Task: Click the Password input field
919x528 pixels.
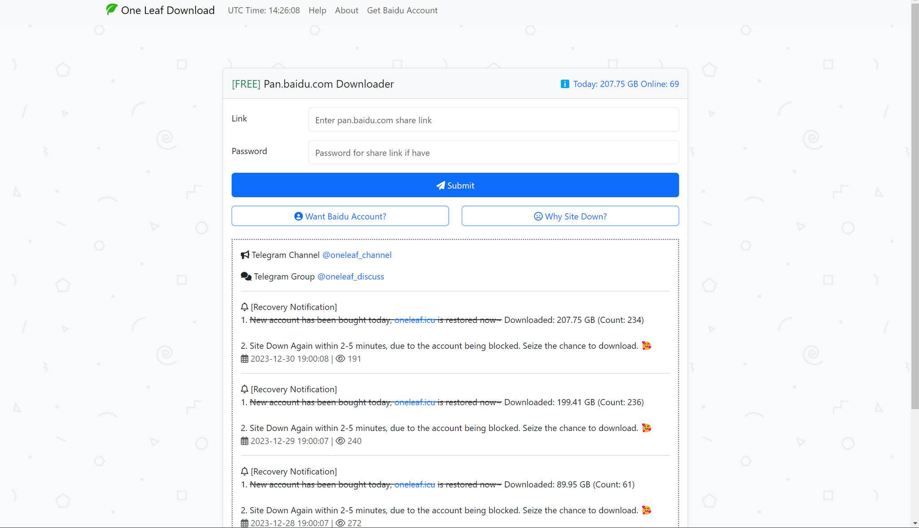Action: [494, 152]
